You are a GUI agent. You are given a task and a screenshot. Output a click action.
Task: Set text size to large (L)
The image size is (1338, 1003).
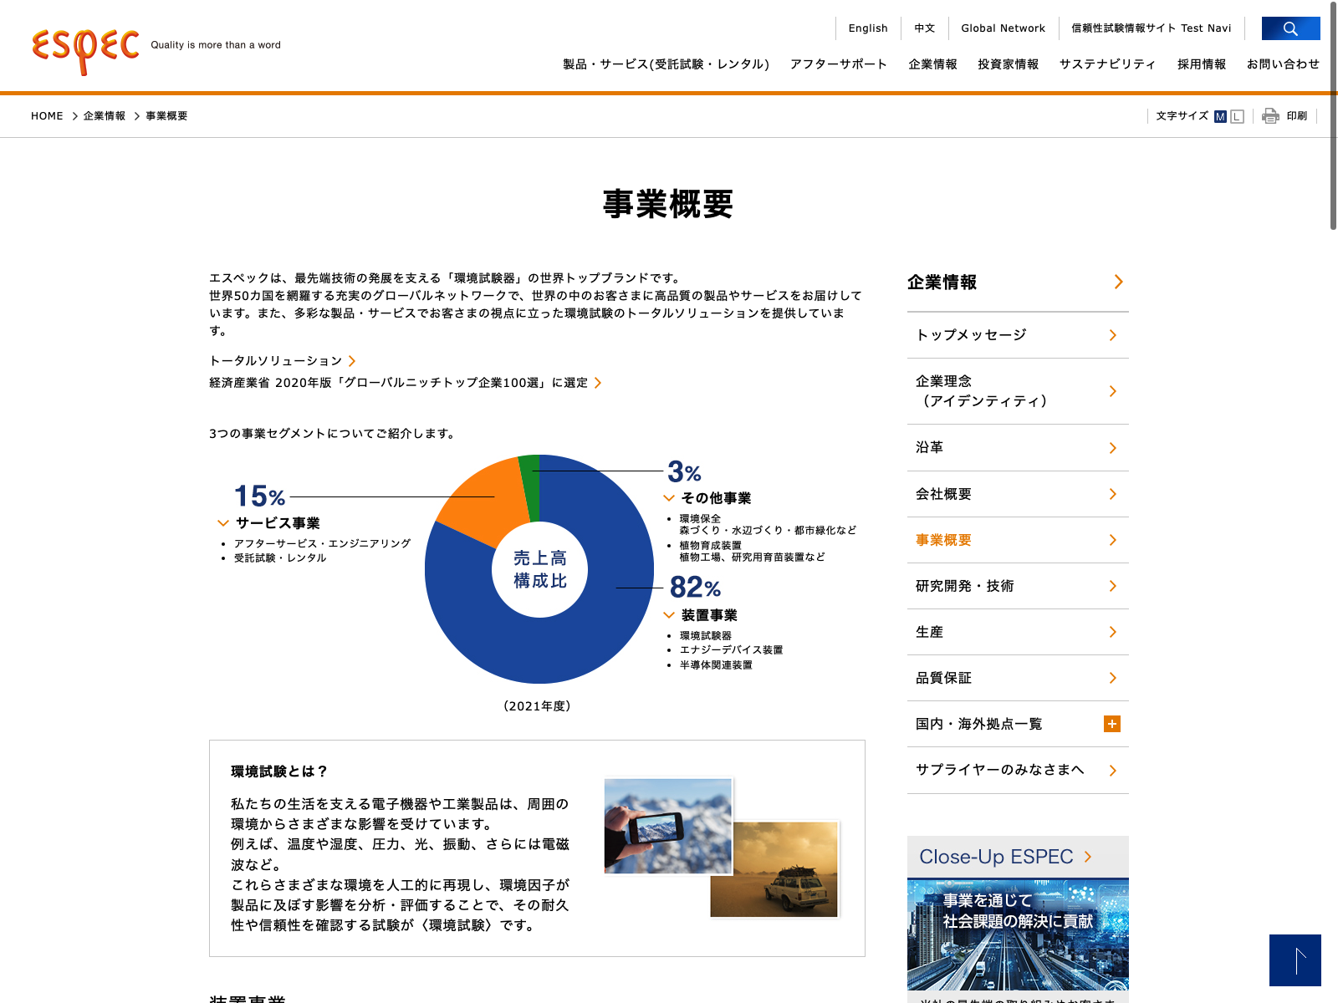(x=1237, y=117)
